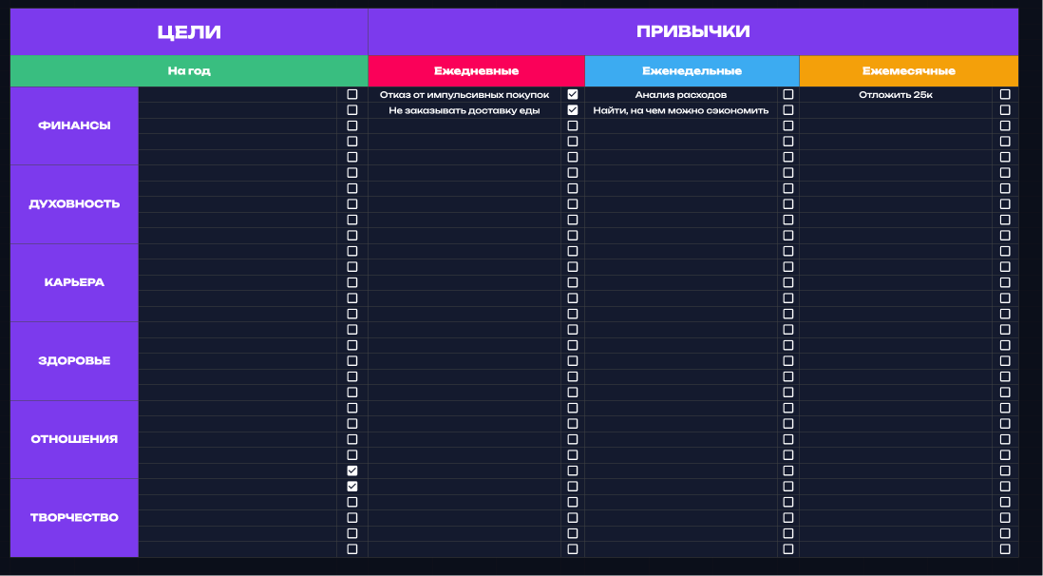Viewport: 1043px width, 576px height.
Task: Click the 'Отложить 25к' text cell
Action: (895, 95)
